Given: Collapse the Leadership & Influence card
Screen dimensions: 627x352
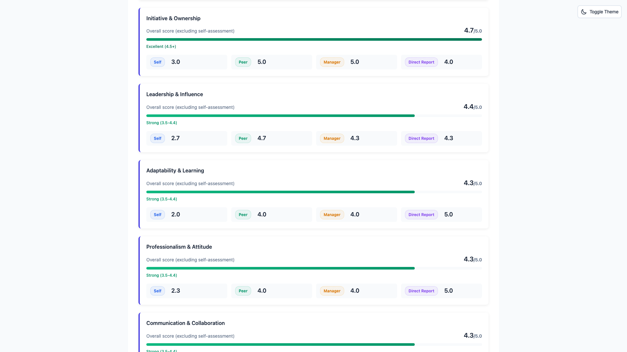Looking at the screenshot, I should coord(174,94).
